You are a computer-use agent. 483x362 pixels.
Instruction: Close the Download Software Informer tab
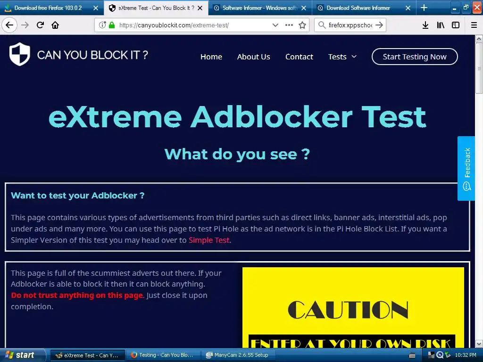408,8
